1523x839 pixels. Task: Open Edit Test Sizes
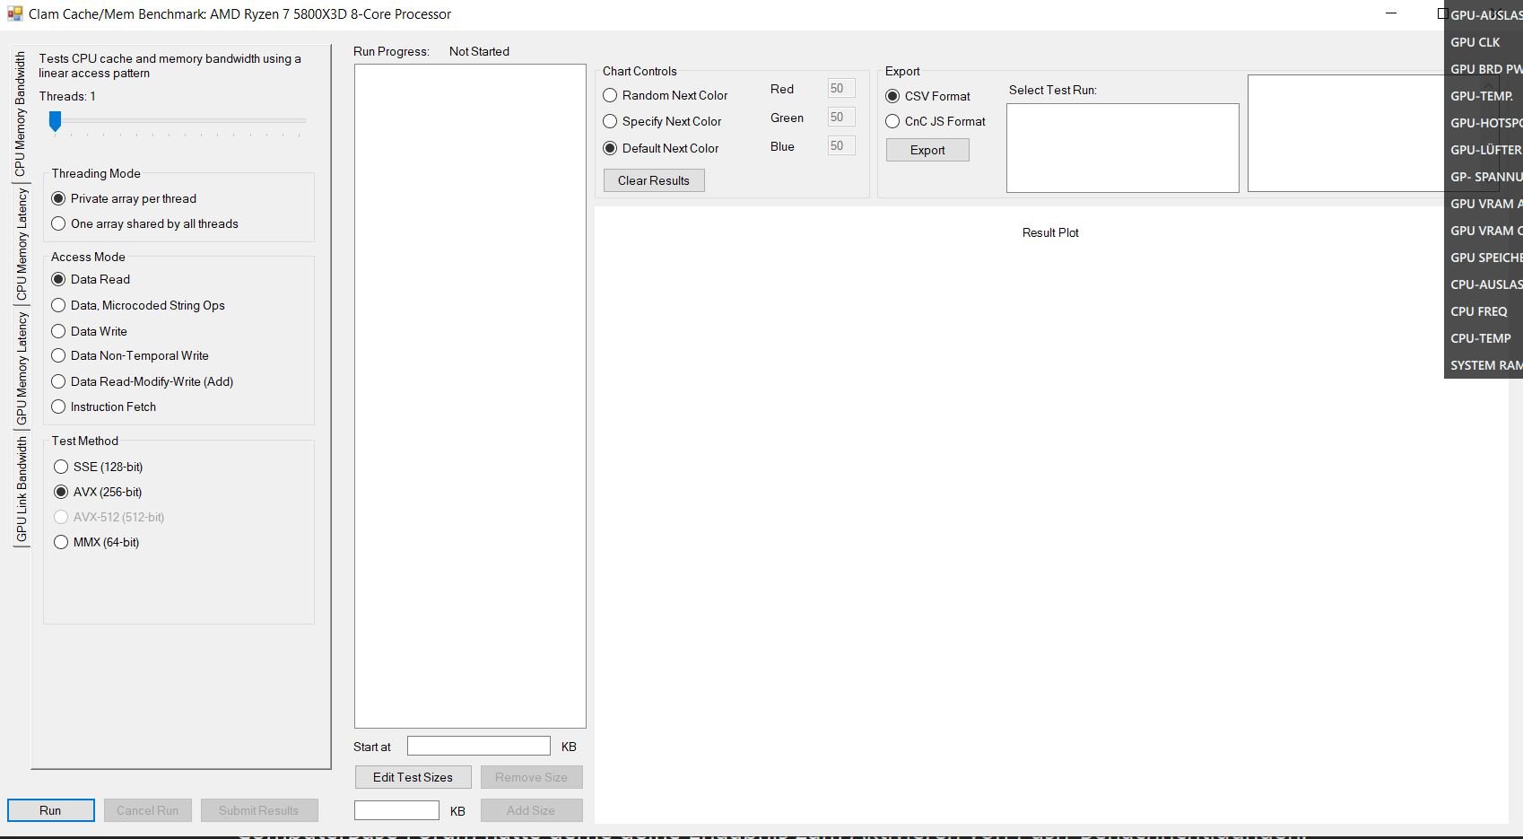coord(413,777)
